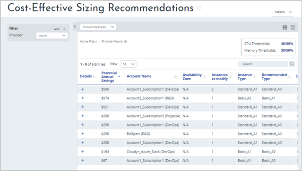Image resolution: width=302 pixels, height=171 pixels.
Task: Click into the search field
Action: pyautogui.click(x=263, y=64)
